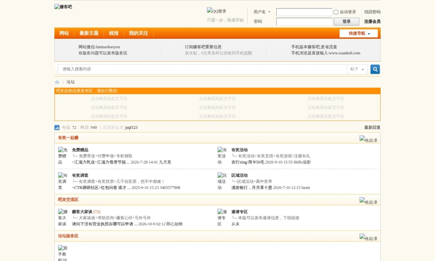Click 订阅赚客吧重要信息 text

203,47
